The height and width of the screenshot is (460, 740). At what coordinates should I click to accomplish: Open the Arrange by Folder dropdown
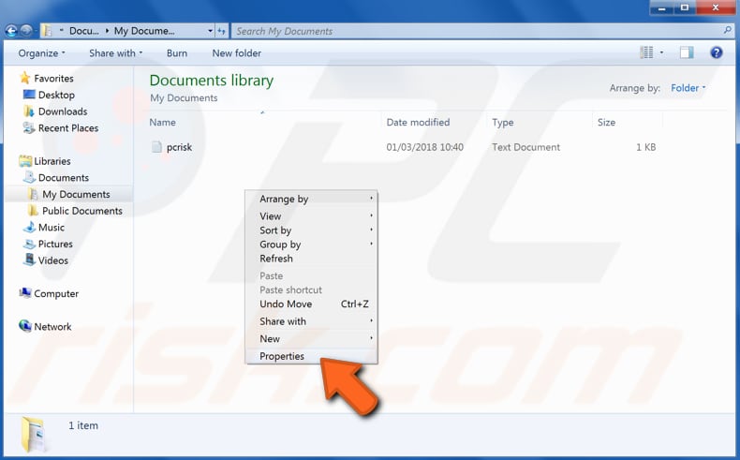tap(688, 88)
